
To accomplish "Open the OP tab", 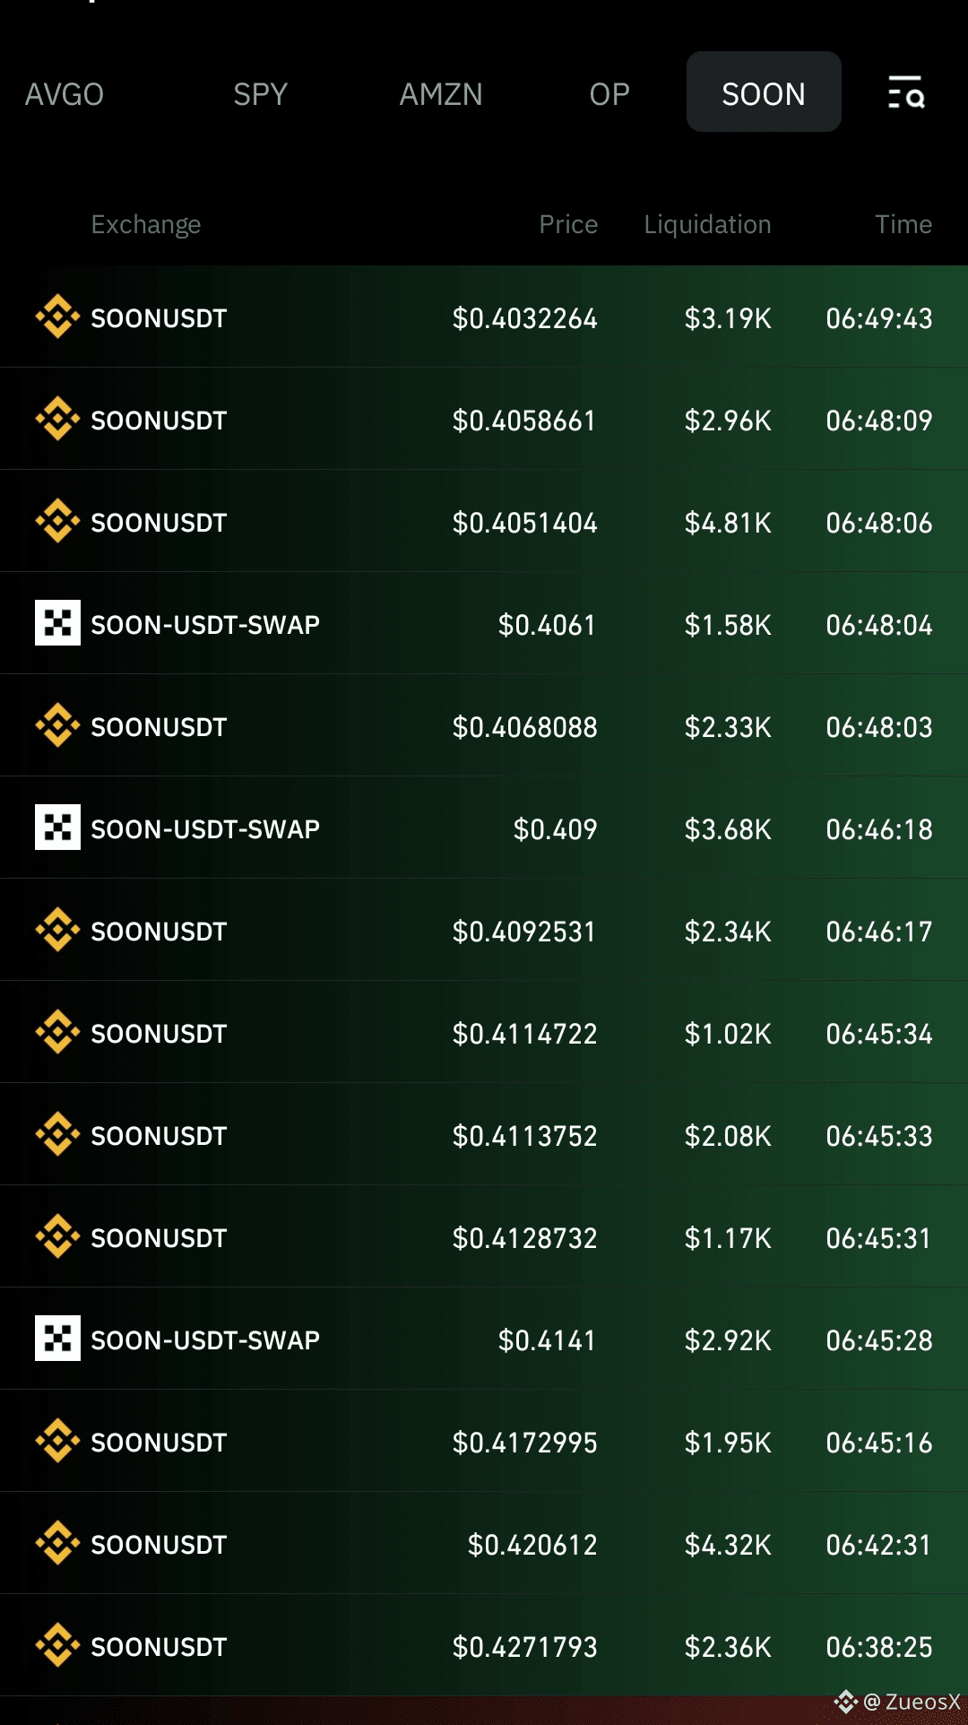I will coord(609,93).
